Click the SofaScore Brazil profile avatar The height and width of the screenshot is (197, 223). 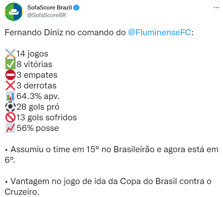pyautogui.click(x=14, y=12)
